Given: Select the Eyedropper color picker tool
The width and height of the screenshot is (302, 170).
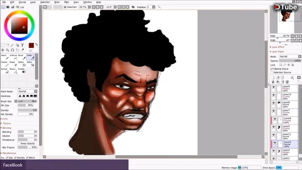Looking at the screenshot, I should (22, 50).
